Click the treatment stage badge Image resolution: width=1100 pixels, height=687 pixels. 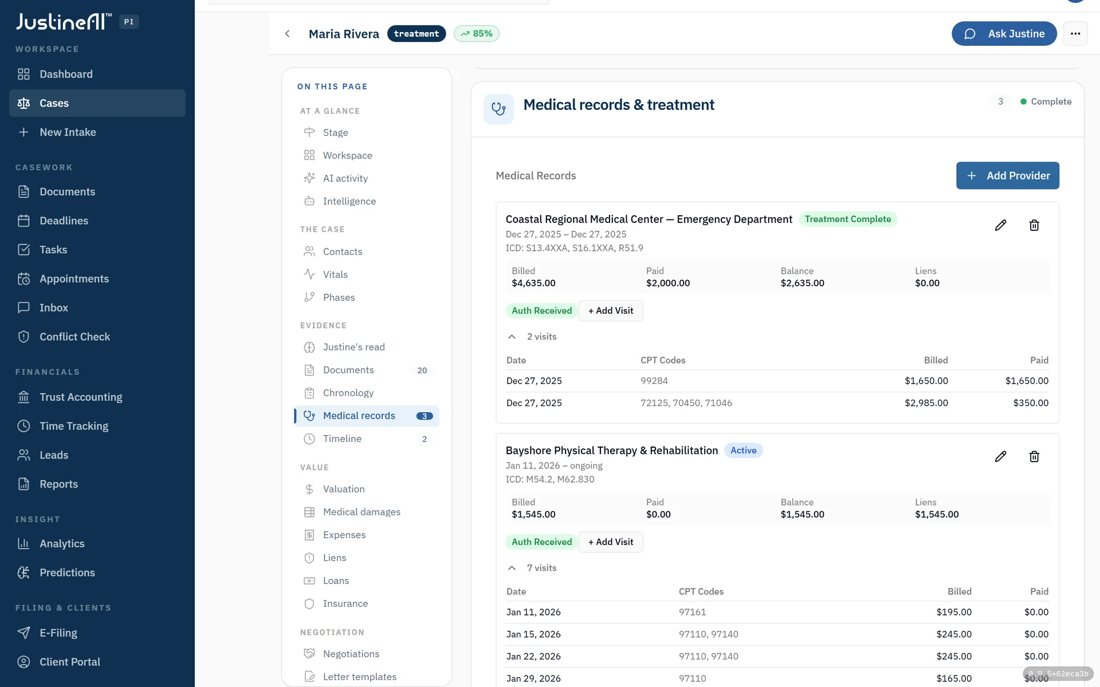417,34
